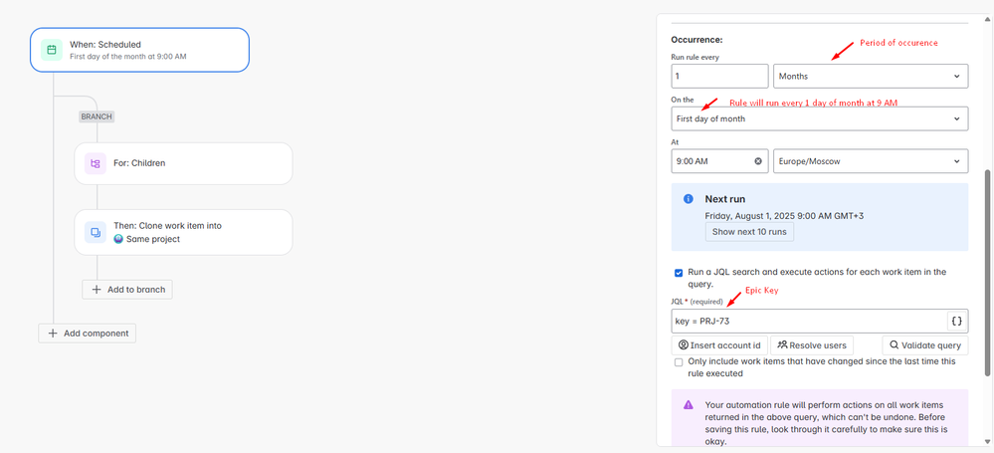Screen dimensions: 994x453
Task: Click Insert account id button
Action: point(719,345)
